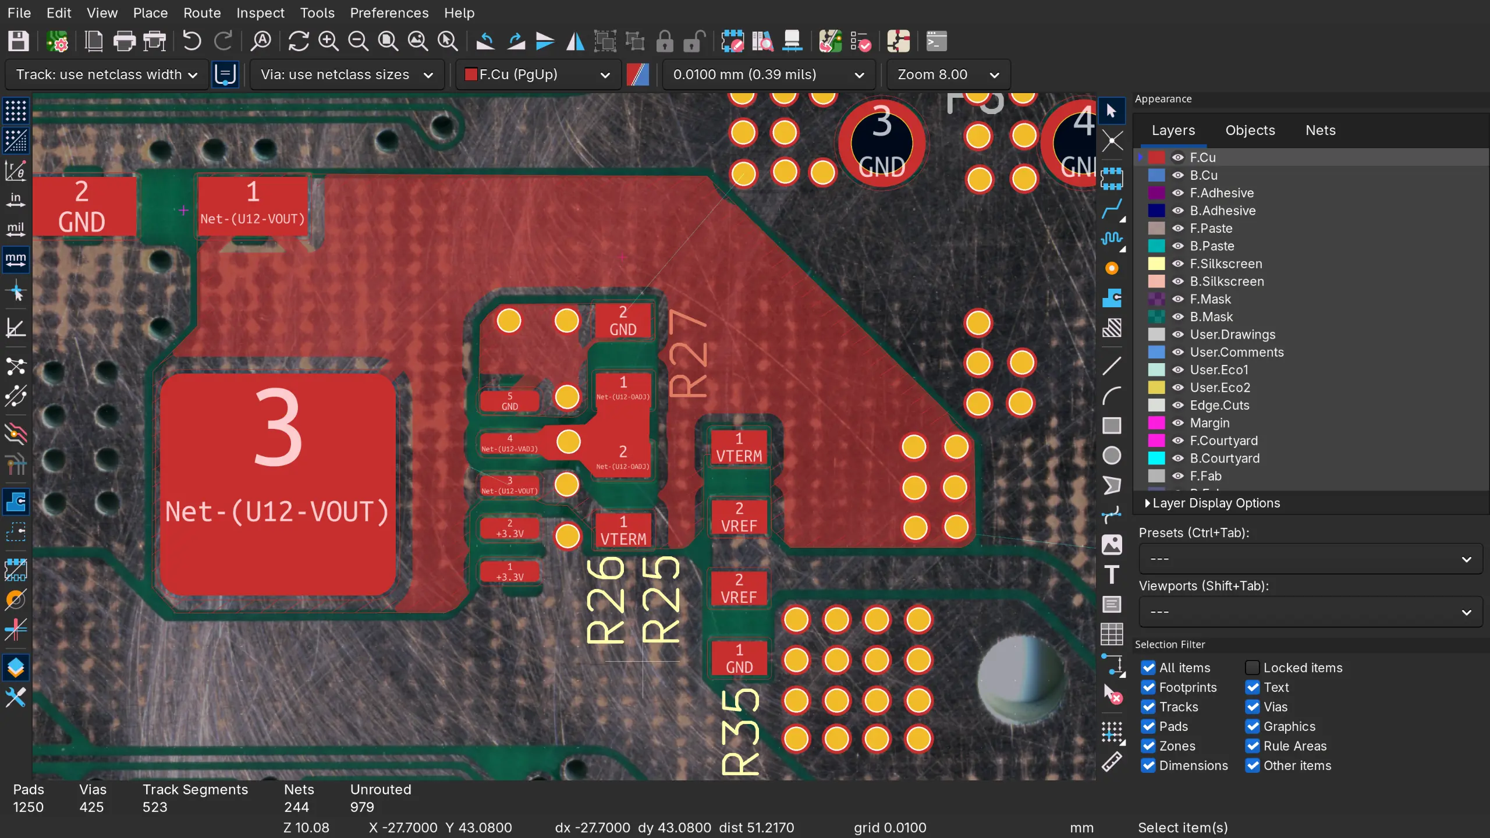Viewport: 1490px width, 838px height.
Task: Pick the Add Via tool
Action: (1112, 268)
